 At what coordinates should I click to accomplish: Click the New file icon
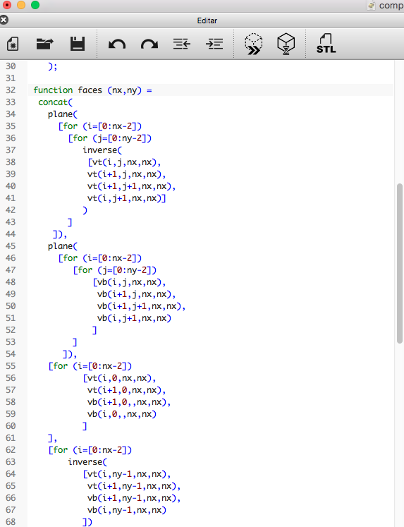pyautogui.click(x=13, y=44)
